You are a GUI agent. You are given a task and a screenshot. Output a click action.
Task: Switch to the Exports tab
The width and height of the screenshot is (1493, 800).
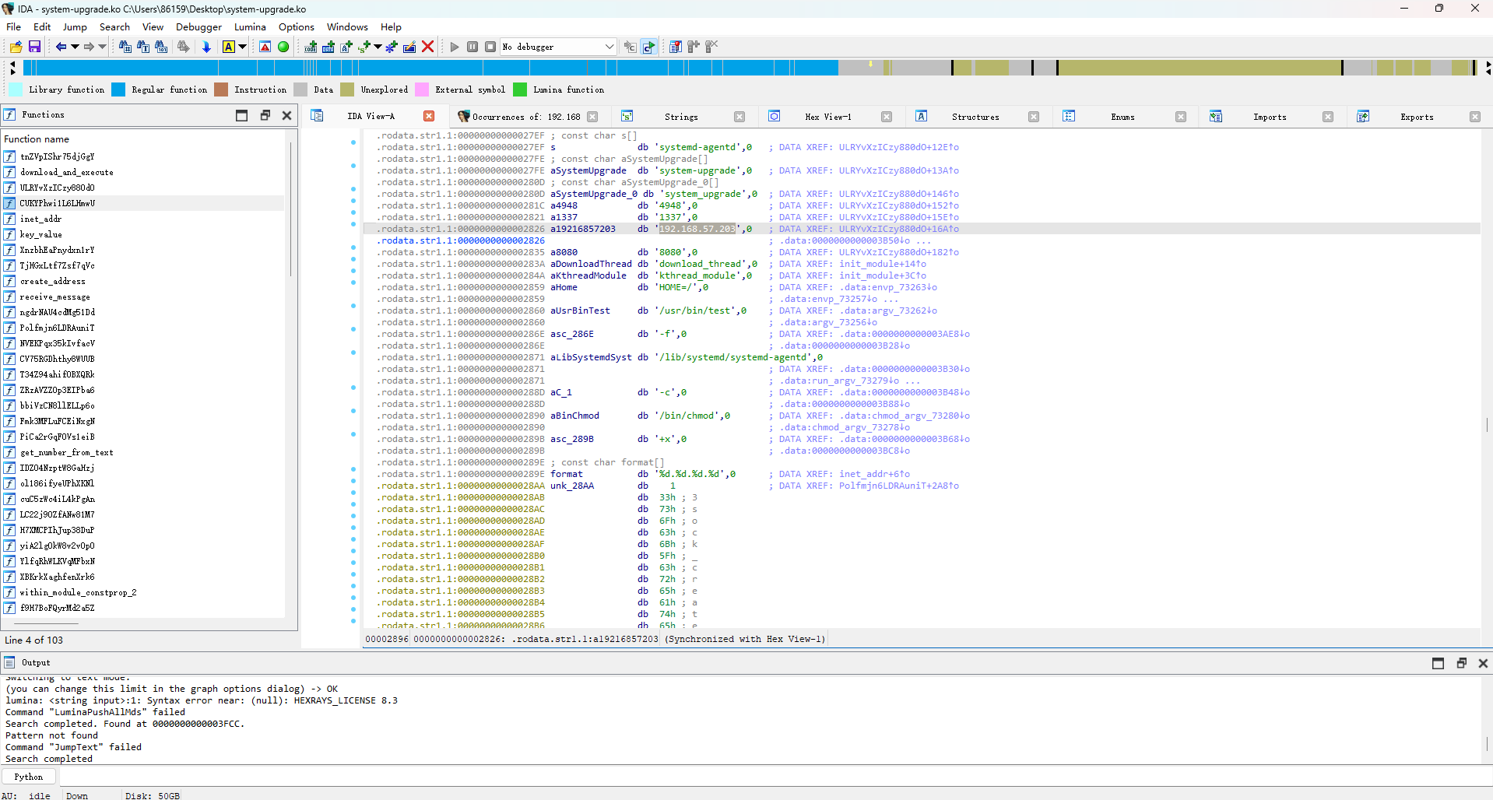1417,117
